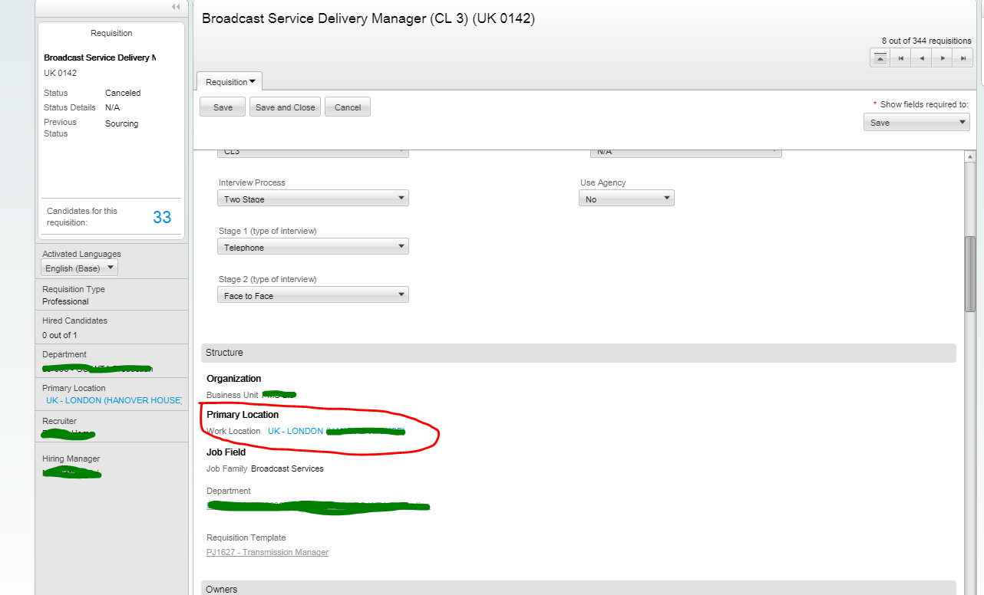Collapse the left sidebar panel
Screen dimensions: 984x595
(x=174, y=8)
